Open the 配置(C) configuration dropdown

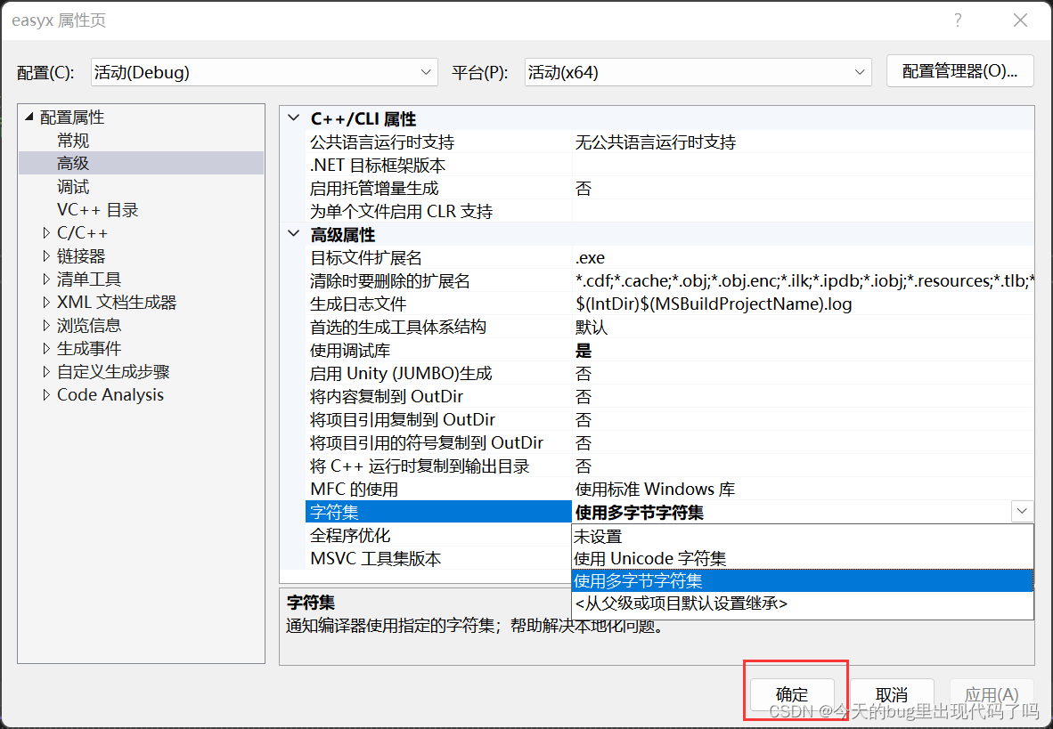tap(425, 72)
